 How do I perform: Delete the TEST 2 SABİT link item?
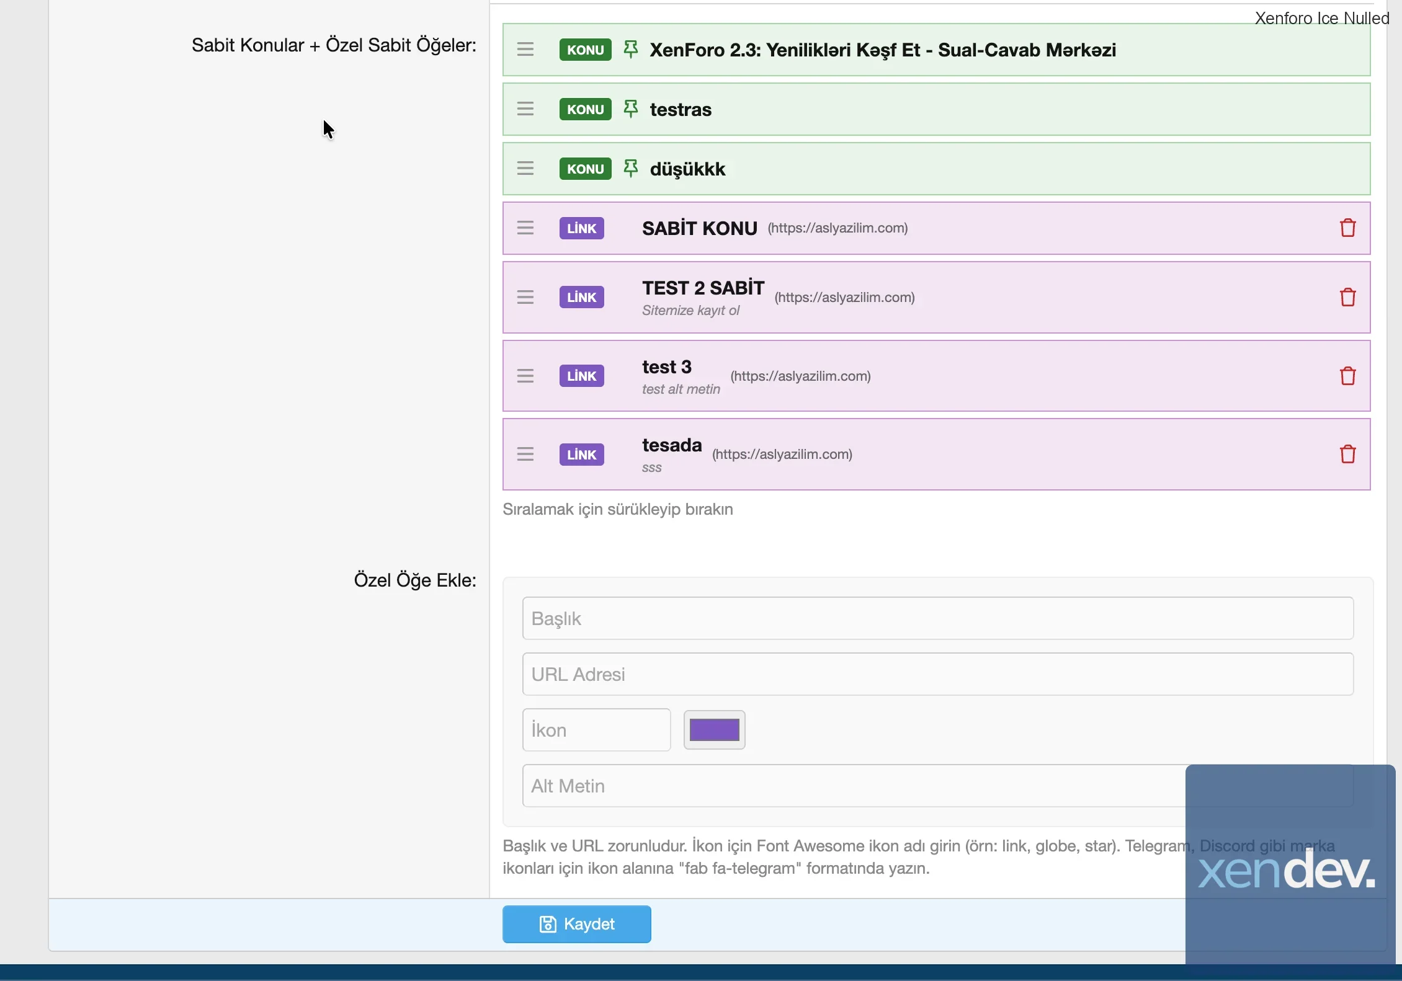point(1347,298)
